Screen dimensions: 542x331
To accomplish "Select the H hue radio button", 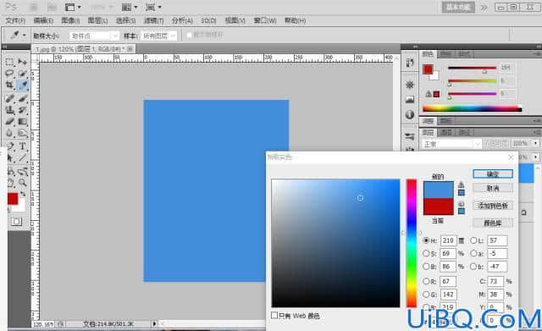I will coord(426,240).
